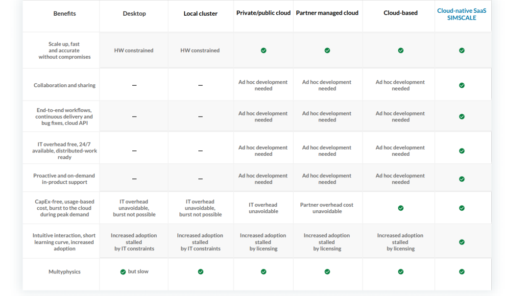Viewport: 529px width, 296px height.
Task: Click Cloud-based Multyphysics checkmark
Action: point(401,271)
